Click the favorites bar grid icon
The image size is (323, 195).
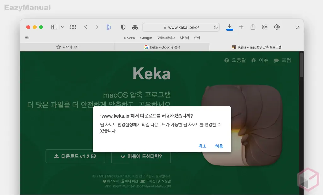pos(27,38)
